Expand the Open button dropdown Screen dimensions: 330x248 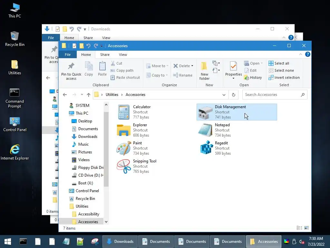point(262,63)
